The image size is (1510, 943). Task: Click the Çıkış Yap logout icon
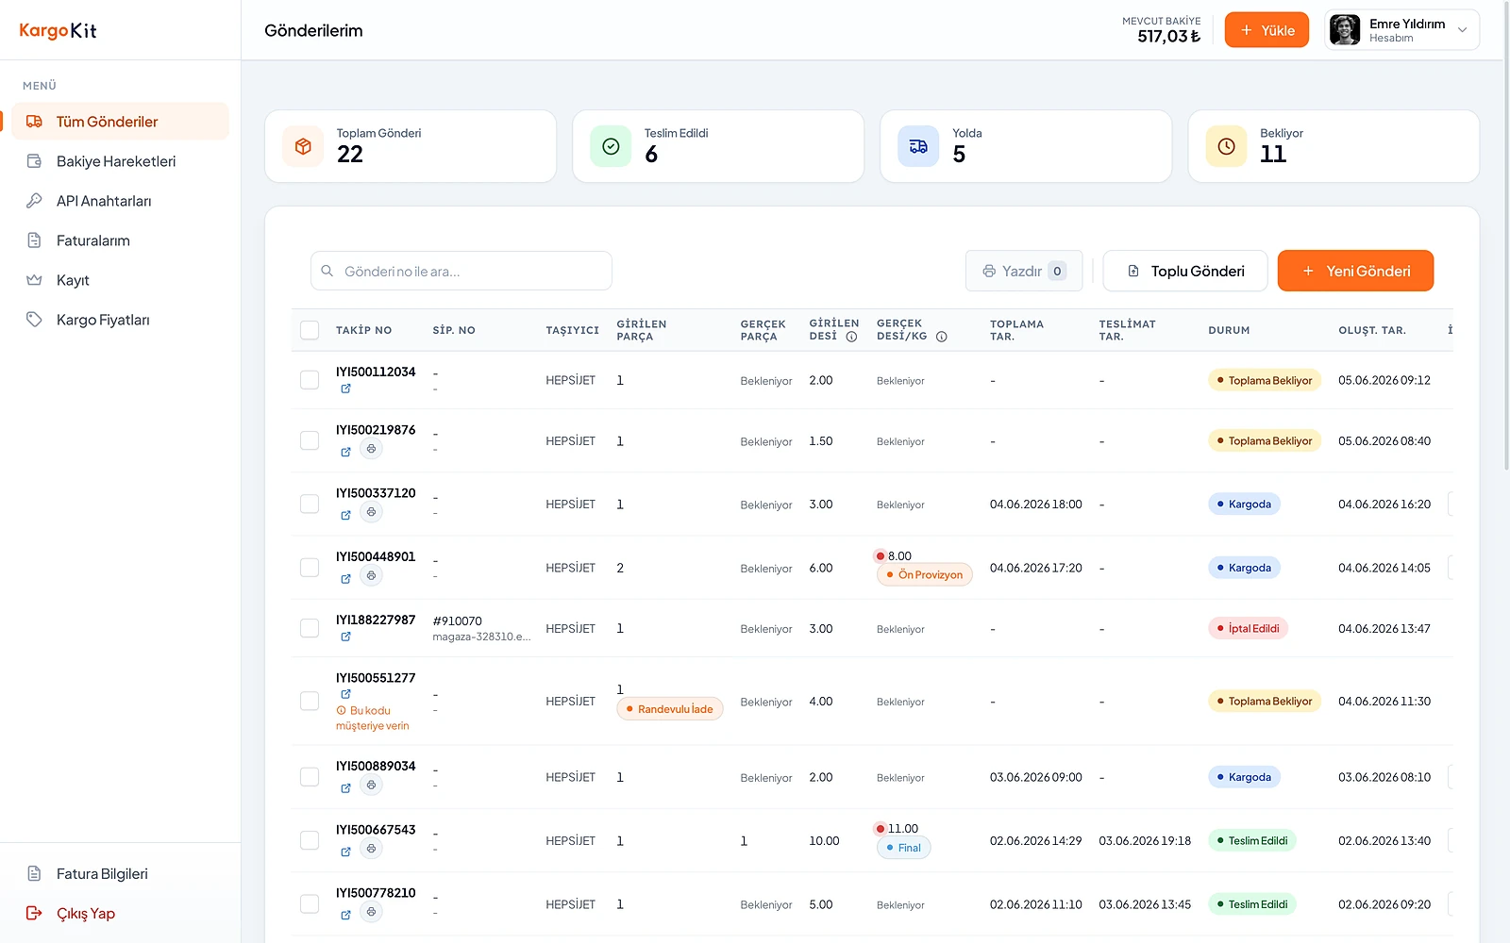coord(34,913)
